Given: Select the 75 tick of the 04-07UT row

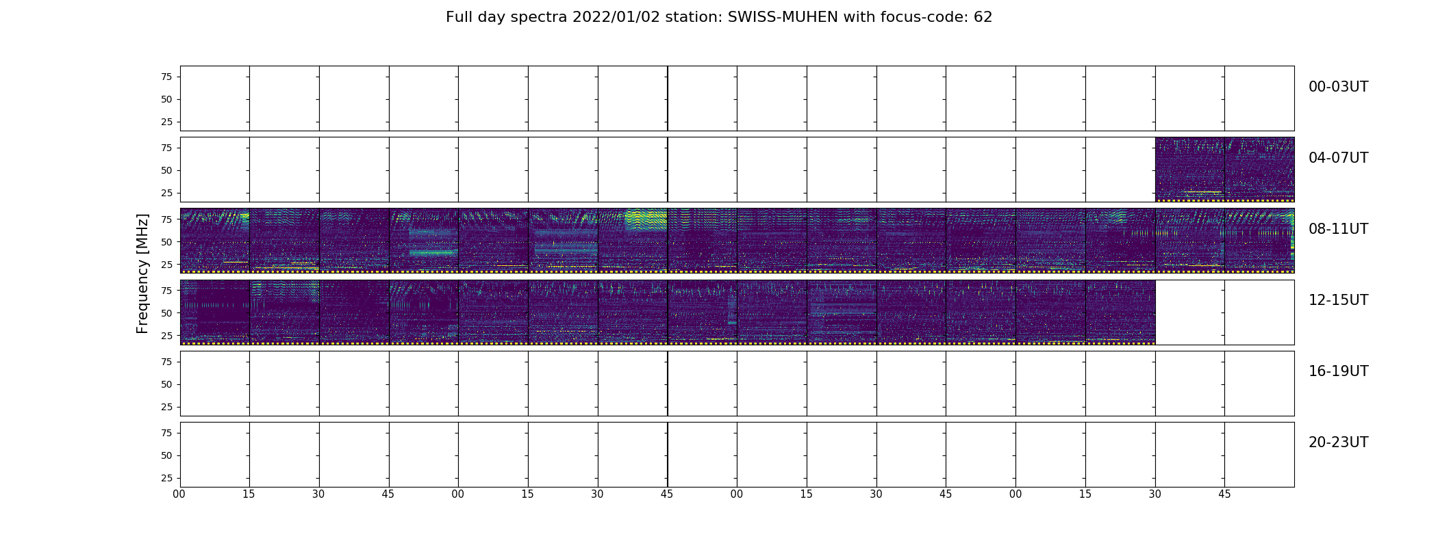Looking at the screenshot, I should point(166,148).
